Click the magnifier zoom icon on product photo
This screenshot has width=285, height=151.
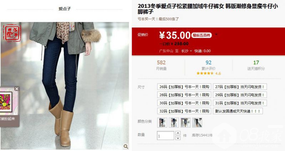click(126, 146)
